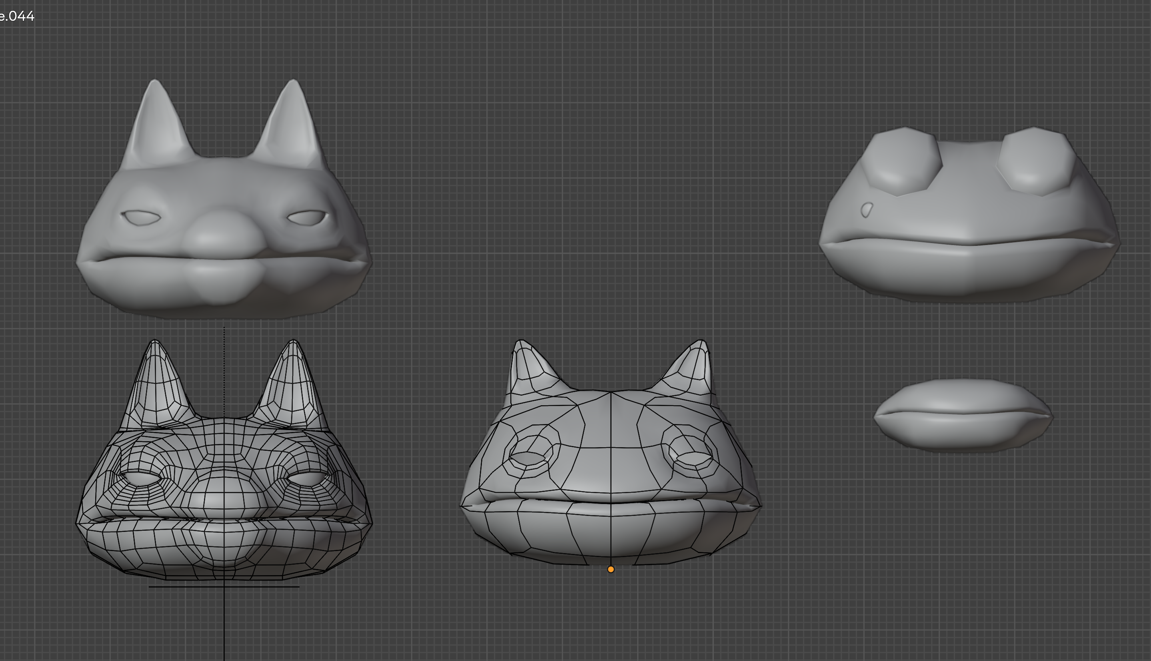Click the orange origin point below the cat head

611,569
